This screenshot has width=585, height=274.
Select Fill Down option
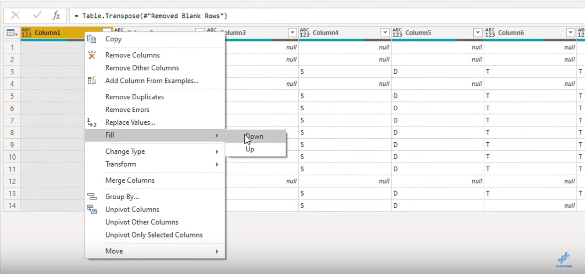point(255,137)
